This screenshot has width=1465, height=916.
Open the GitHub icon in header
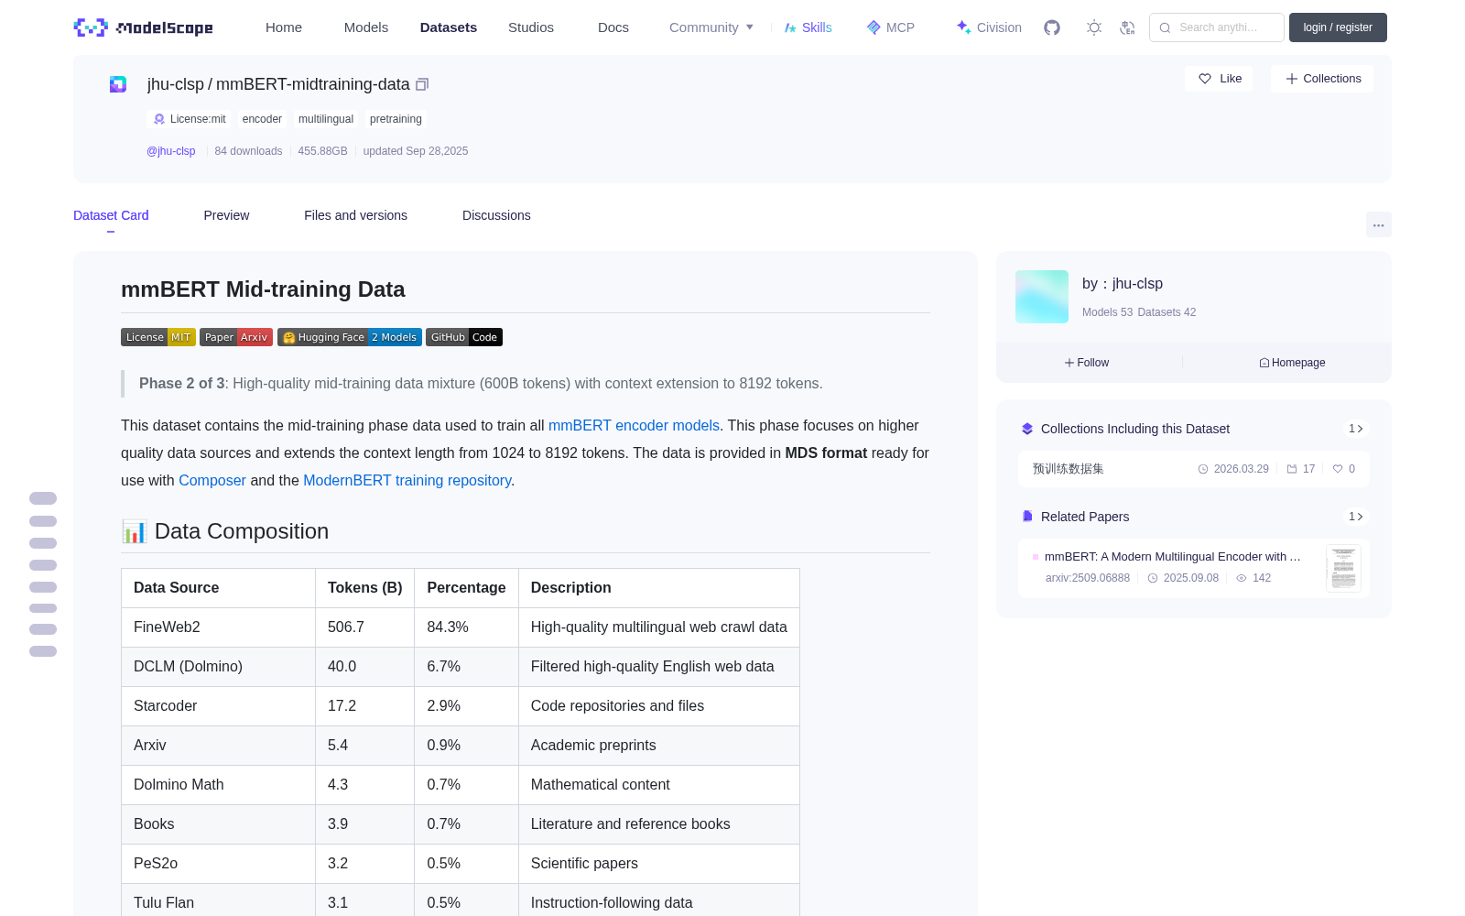(1052, 27)
